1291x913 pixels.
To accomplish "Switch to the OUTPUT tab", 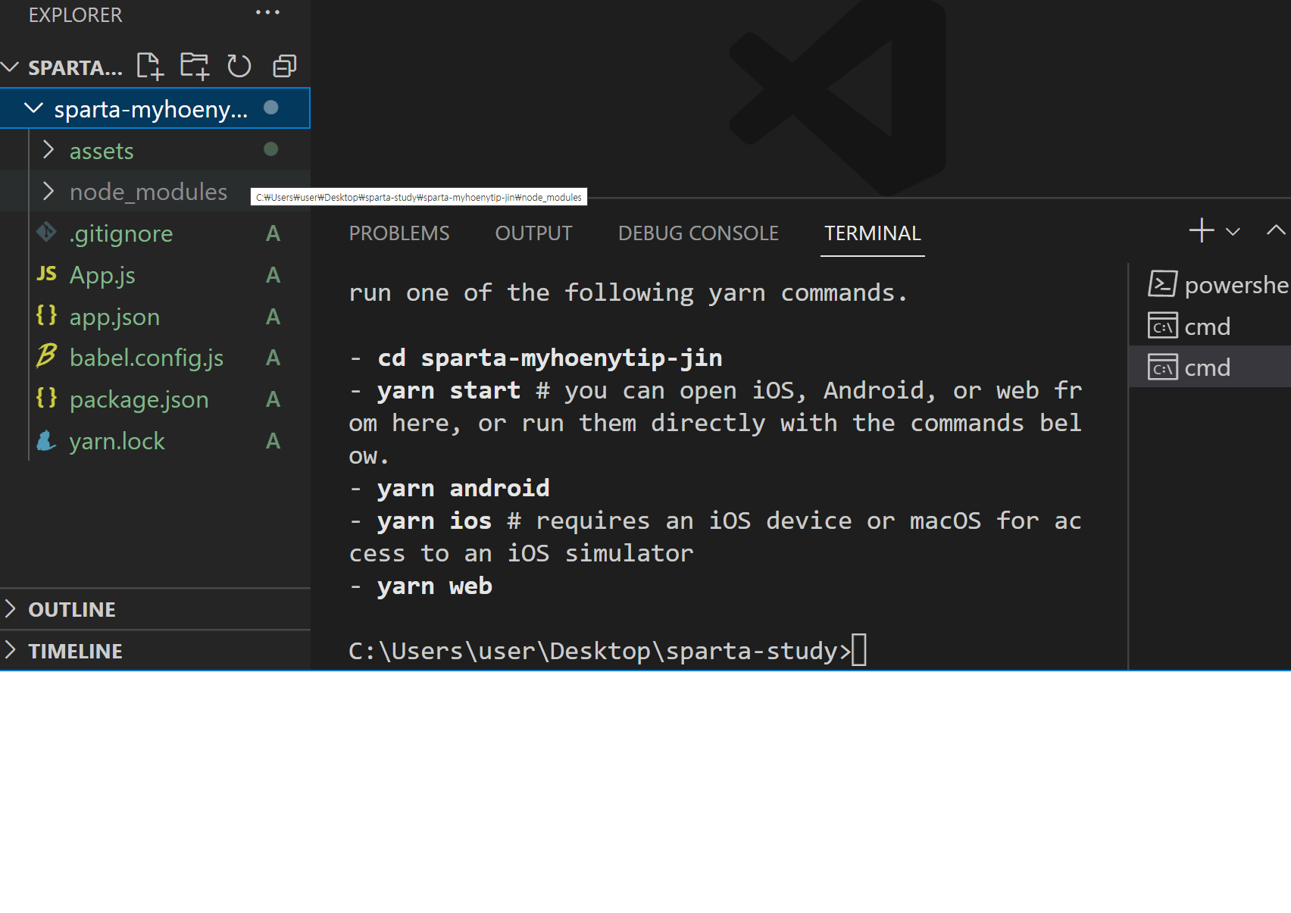I will pos(533,233).
